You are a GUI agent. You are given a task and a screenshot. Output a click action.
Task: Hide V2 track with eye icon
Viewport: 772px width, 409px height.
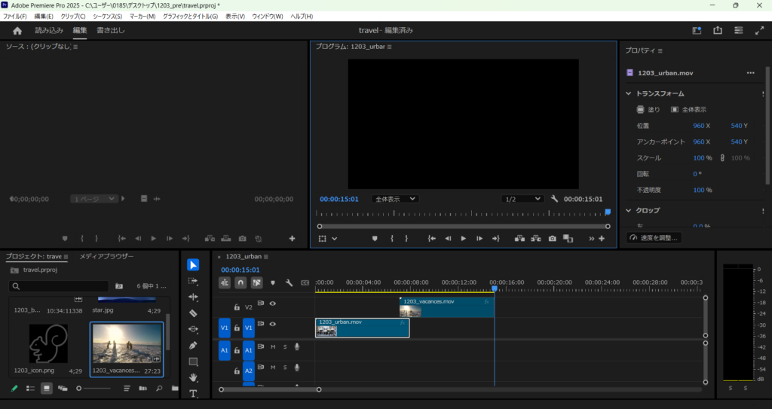tap(273, 304)
